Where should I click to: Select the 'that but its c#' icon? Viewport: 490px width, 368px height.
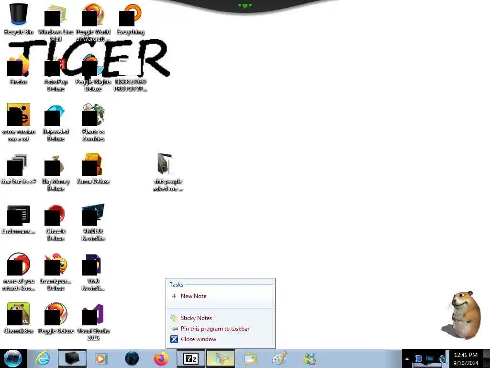tap(19, 169)
